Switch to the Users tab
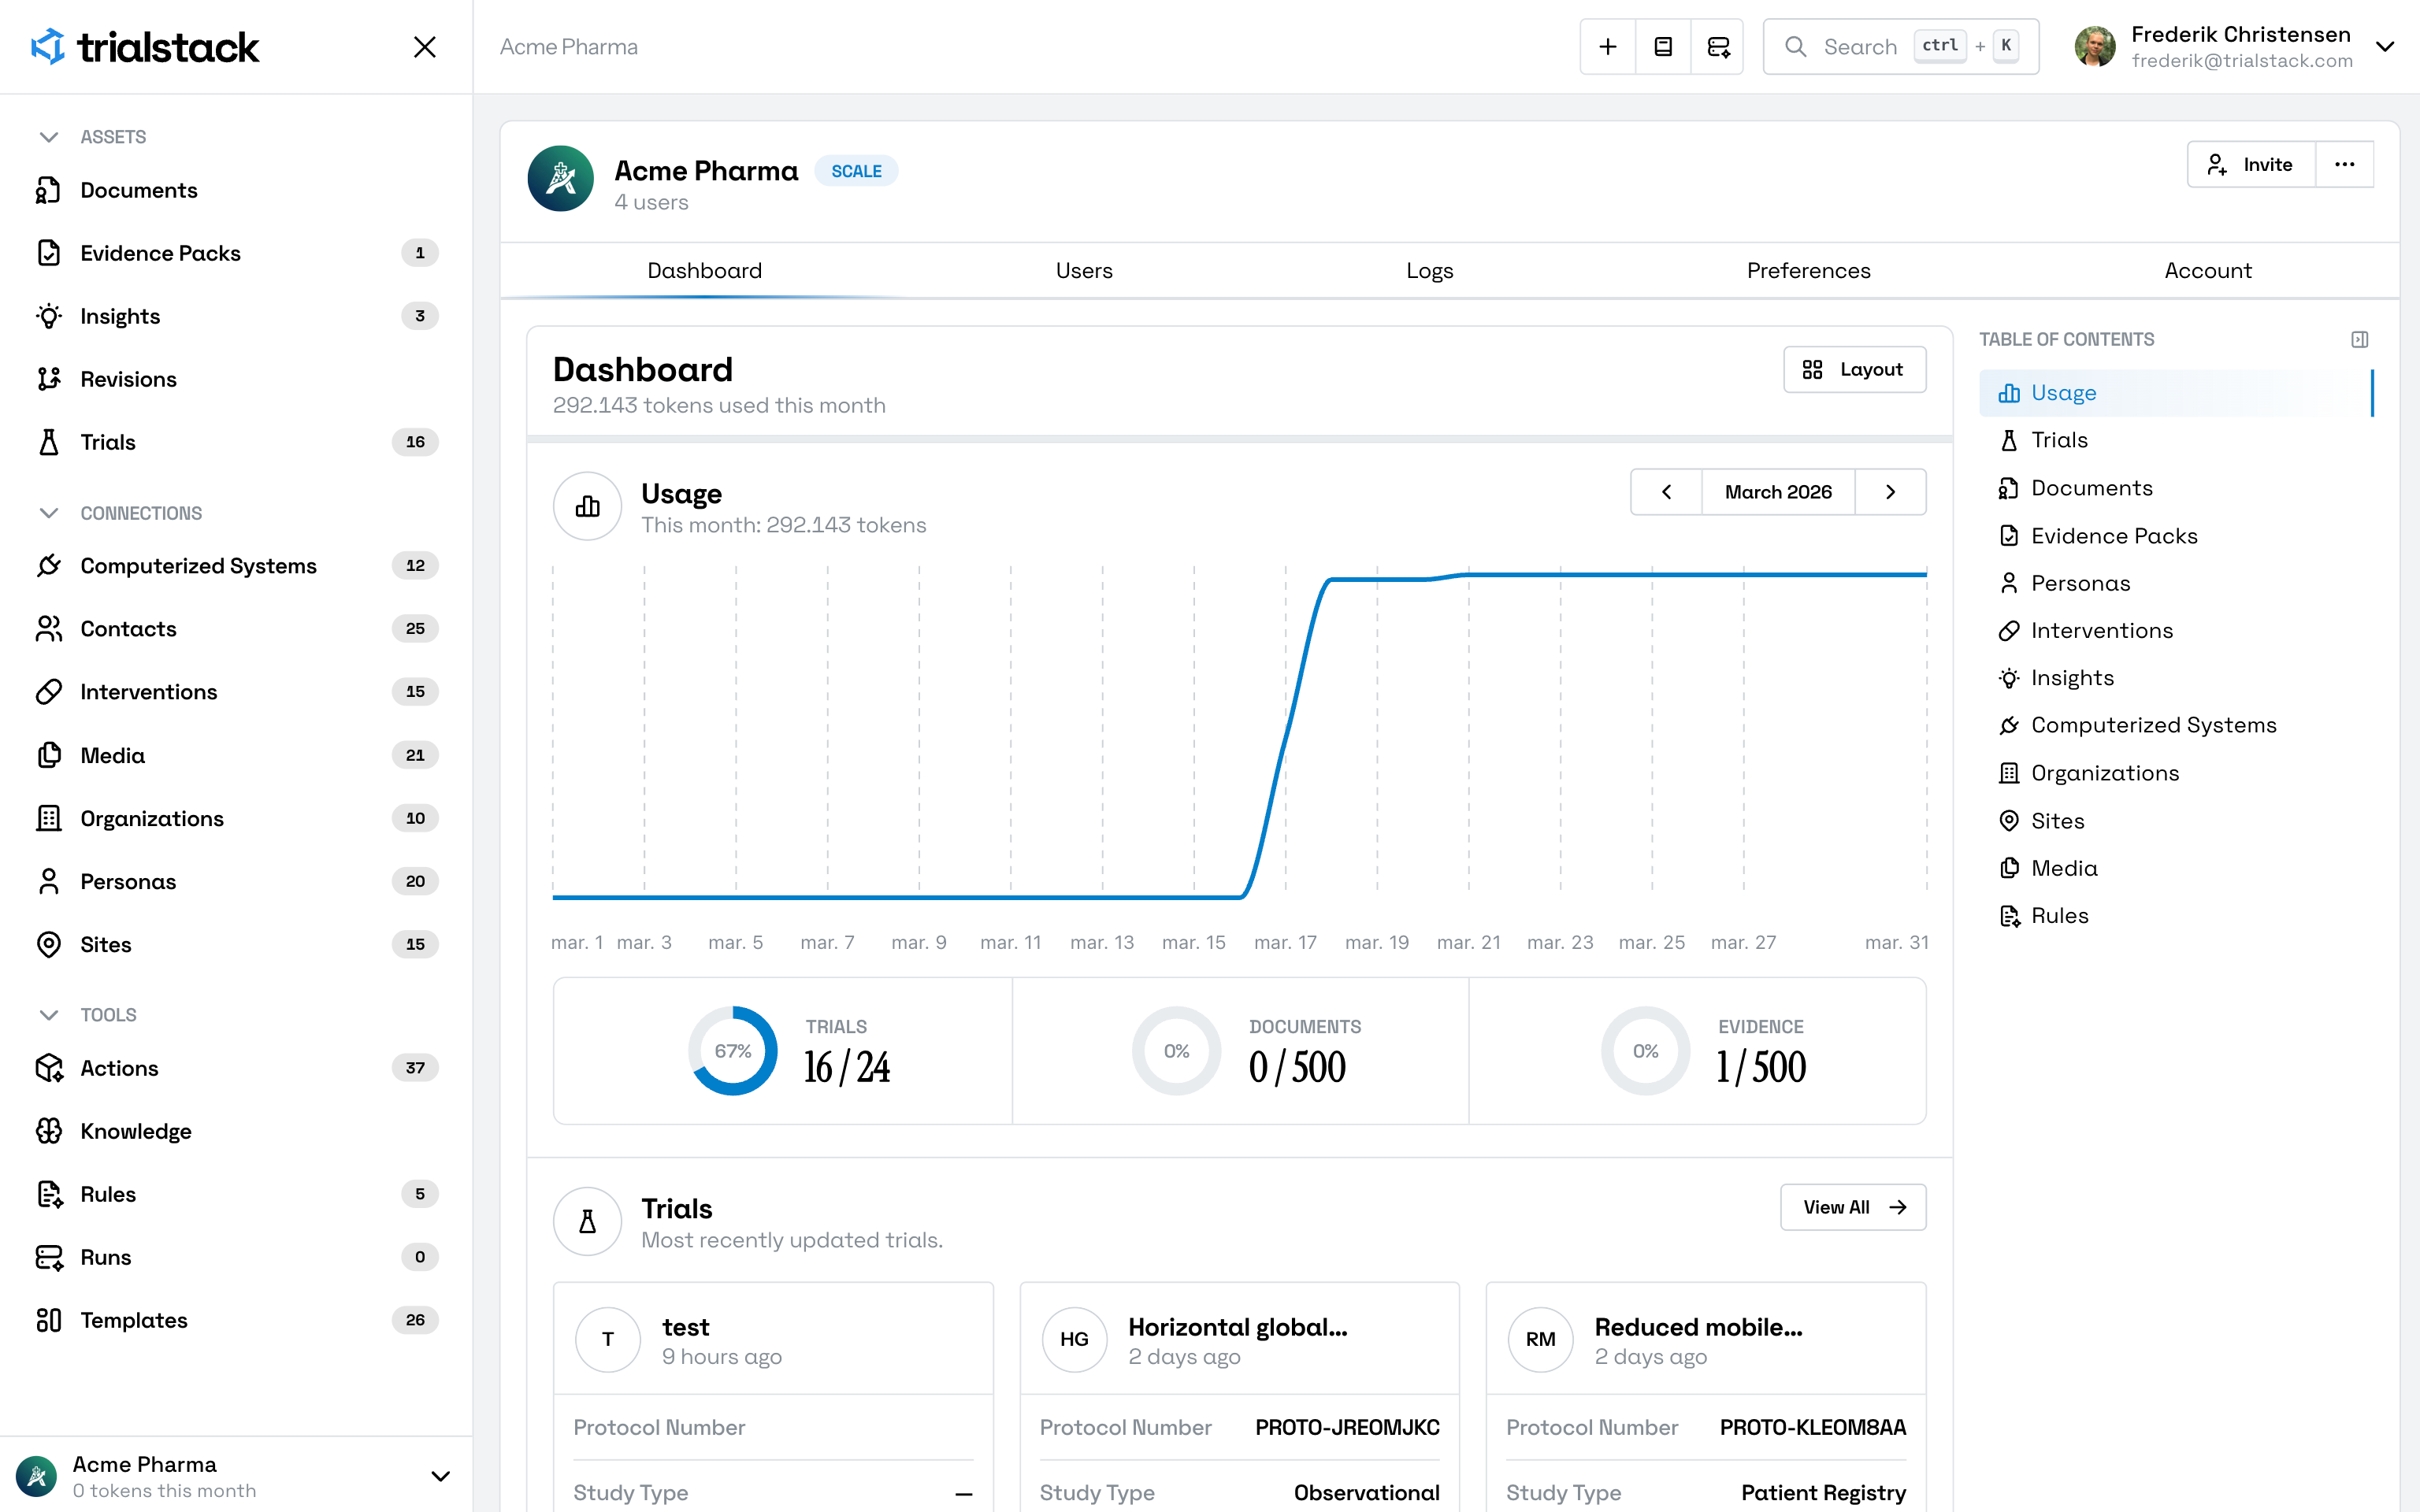The image size is (2420, 1512). [1084, 271]
